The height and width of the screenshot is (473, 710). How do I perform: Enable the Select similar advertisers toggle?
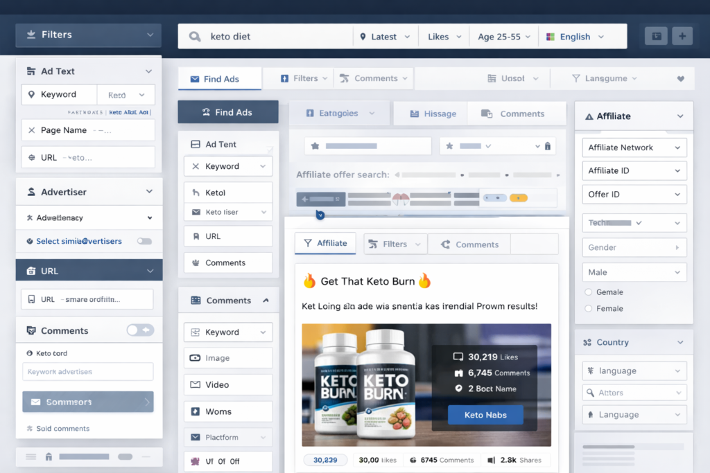[145, 240]
